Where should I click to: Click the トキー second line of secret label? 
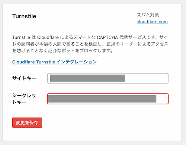(x=19, y=102)
